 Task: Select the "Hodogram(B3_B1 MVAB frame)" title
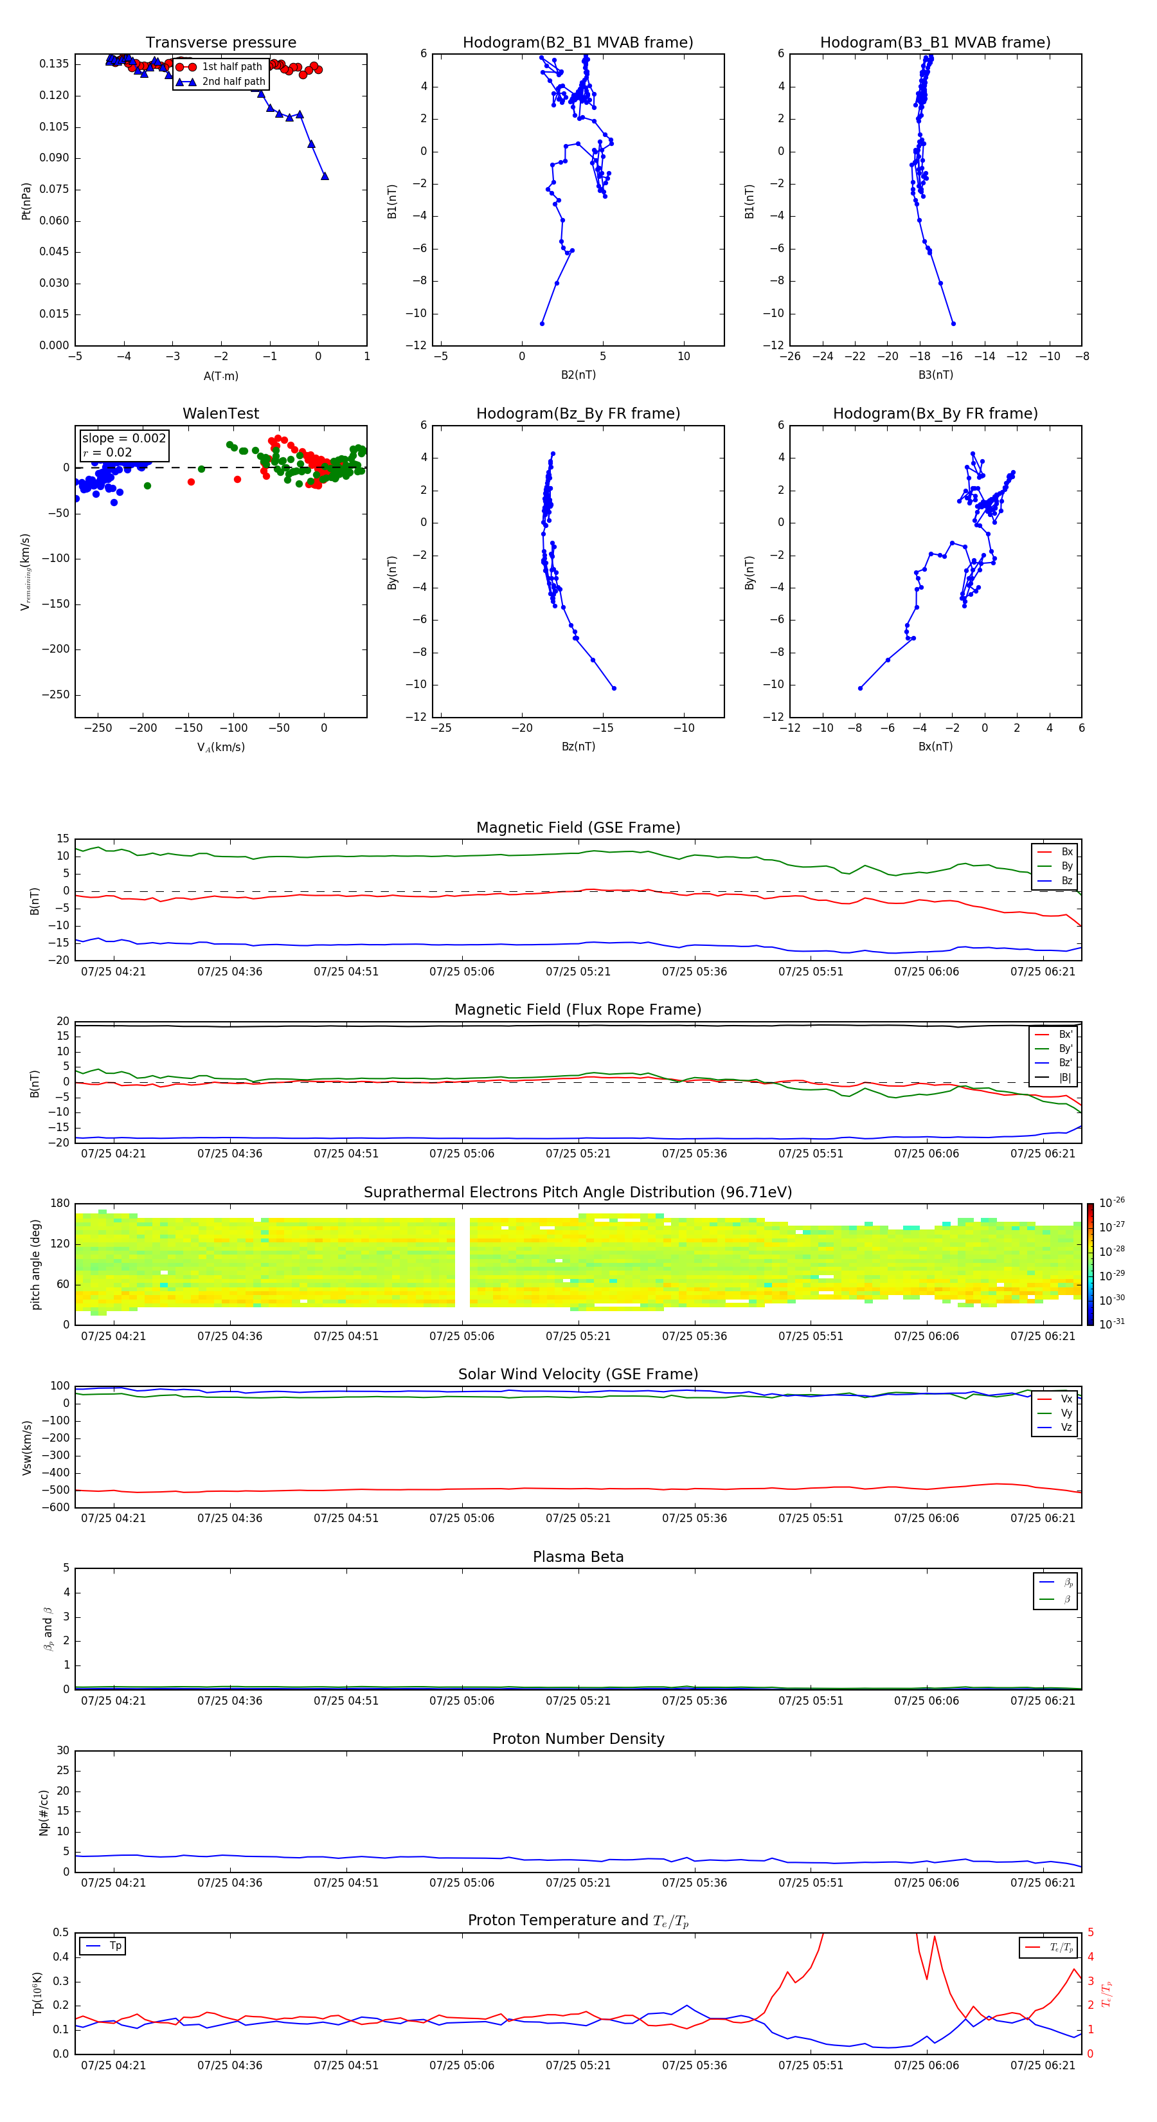pyautogui.click(x=935, y=43)
